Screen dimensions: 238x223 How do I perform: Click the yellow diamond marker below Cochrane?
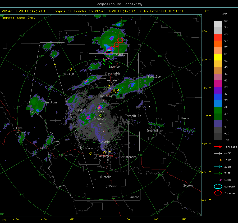tap(90, 153)
